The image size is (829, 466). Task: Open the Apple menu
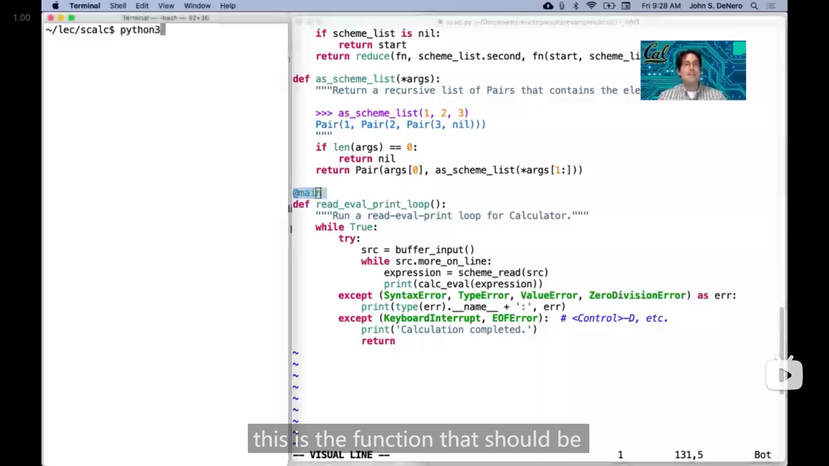pyautogui.click(x=56, y=6)
